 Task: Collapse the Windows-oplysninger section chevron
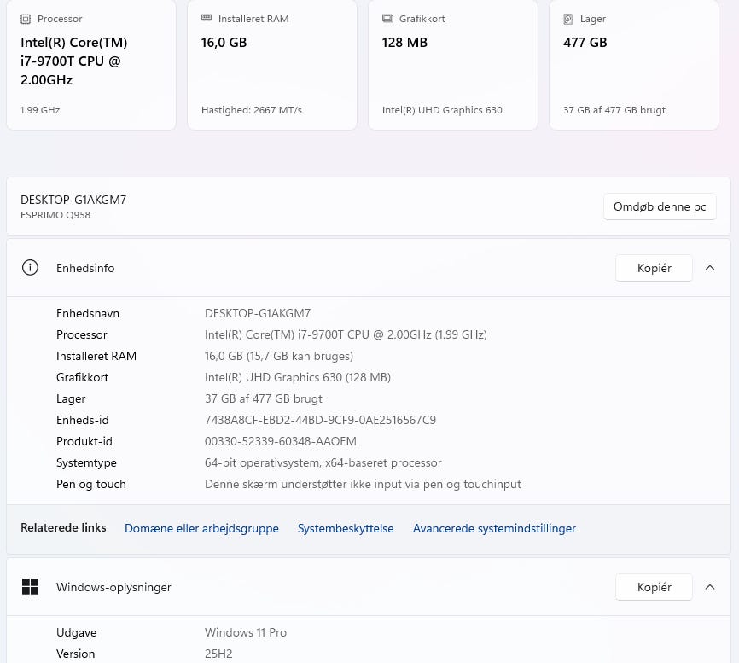click(x=710, y=587)
